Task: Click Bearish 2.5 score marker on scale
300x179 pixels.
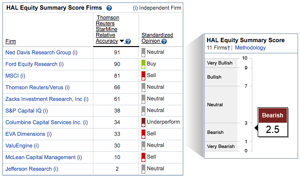Action: (273, 122)
